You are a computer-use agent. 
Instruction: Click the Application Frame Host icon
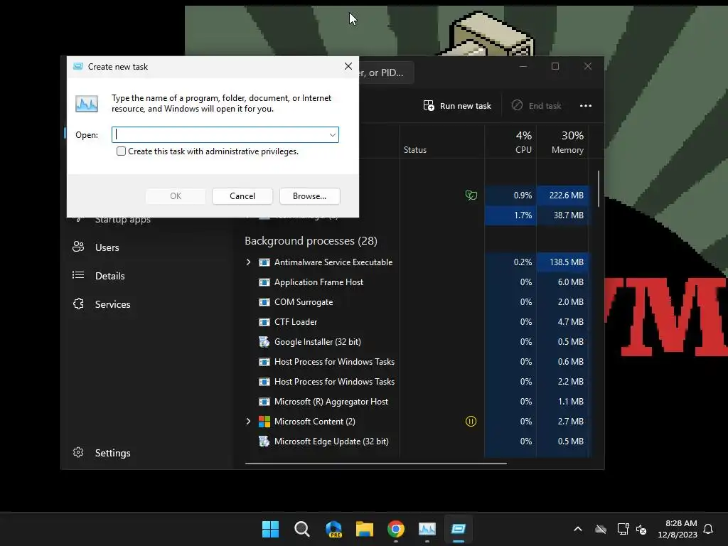(x=264, y=282)
